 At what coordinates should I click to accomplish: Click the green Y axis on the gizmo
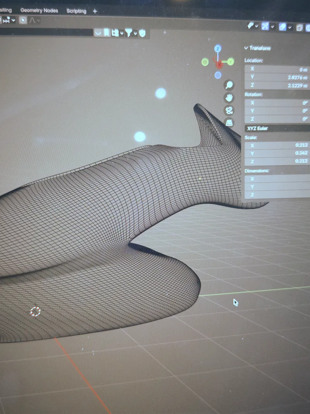point(231,62)
